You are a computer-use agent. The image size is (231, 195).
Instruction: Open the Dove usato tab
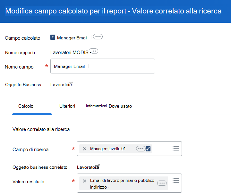pos(120,106)
